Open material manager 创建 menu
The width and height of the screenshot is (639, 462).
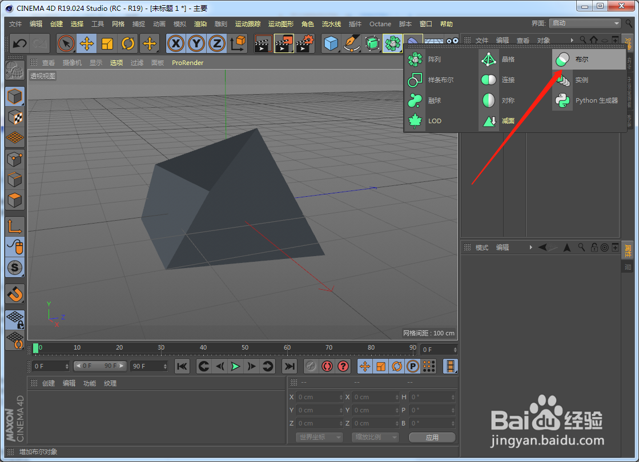point(49,383)
